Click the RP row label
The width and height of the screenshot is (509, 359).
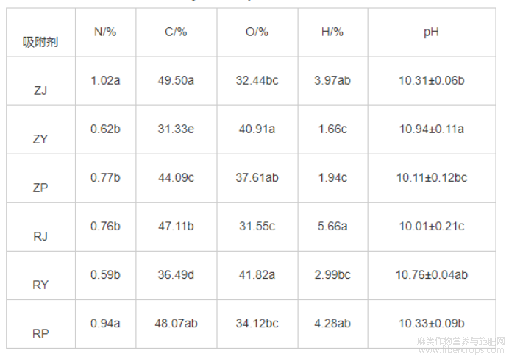(40, 333)
